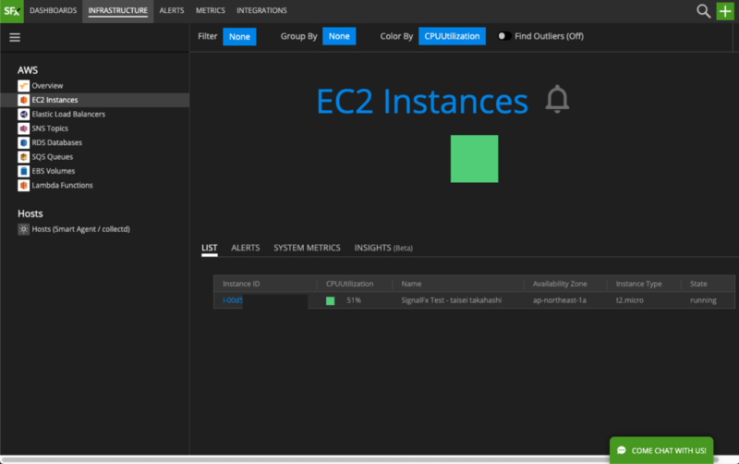Click the large green instance square

coord(474,159)
